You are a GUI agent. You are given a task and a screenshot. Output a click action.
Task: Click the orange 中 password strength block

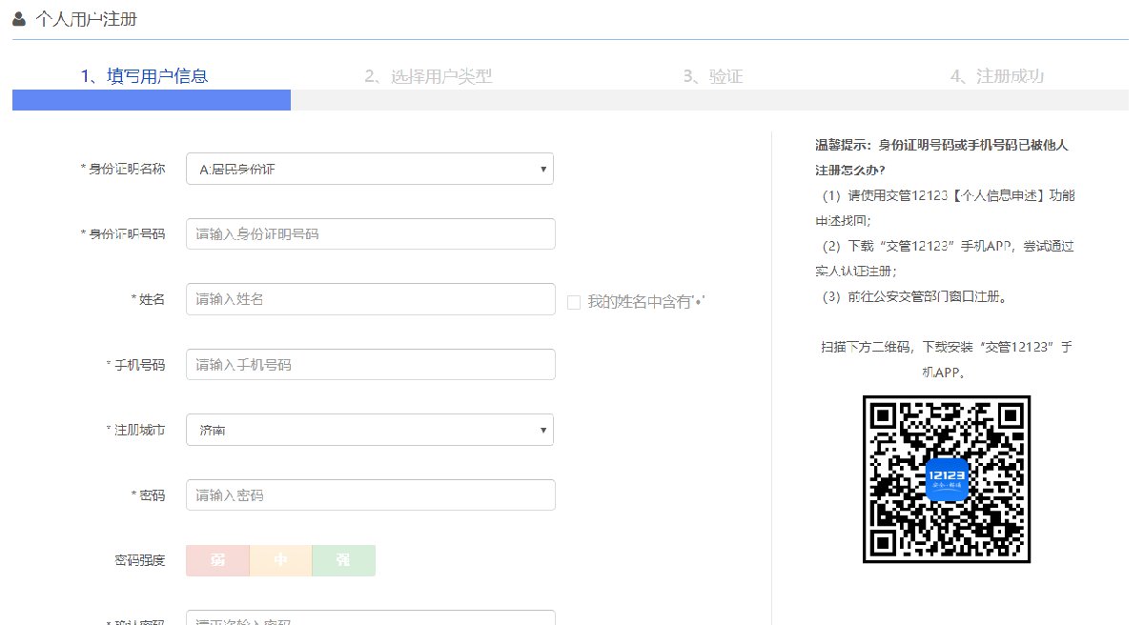(x=280, y=560)
